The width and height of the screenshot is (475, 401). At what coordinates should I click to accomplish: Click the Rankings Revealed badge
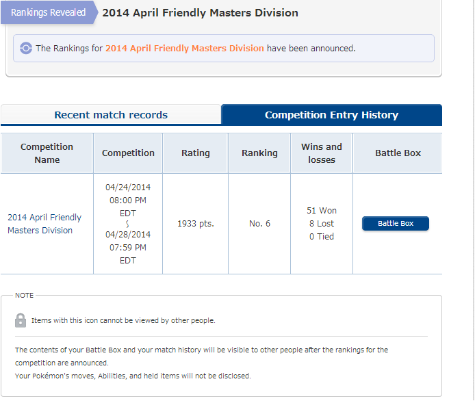49,12
